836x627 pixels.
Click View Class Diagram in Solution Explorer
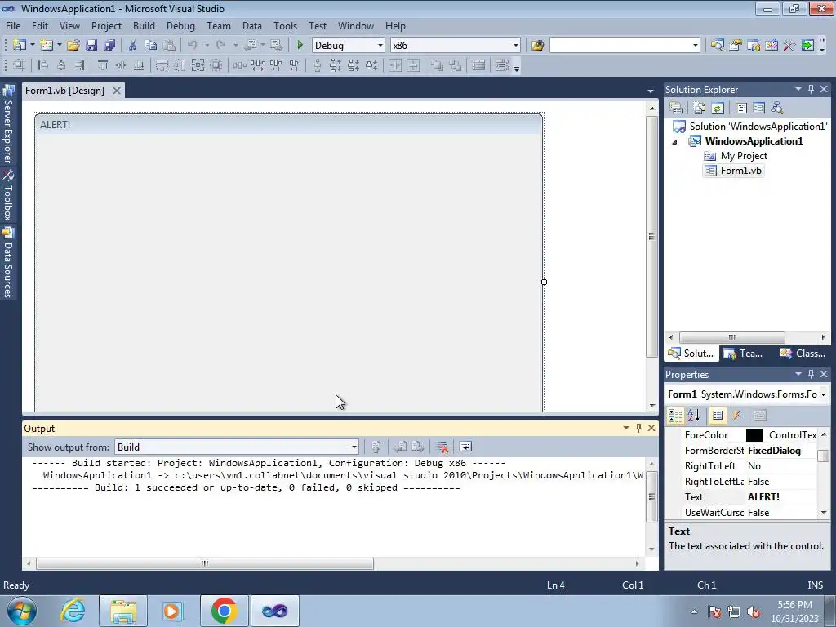(777, 109)
